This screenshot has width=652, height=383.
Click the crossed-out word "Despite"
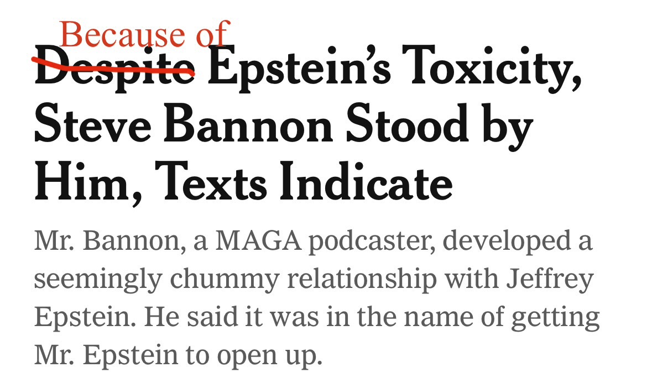[x=114, y=72]
